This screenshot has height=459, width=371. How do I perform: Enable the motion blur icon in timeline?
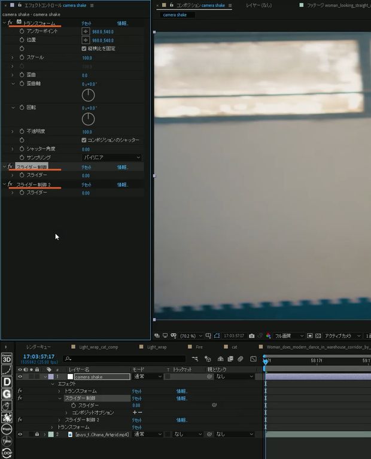pos(241,358)
